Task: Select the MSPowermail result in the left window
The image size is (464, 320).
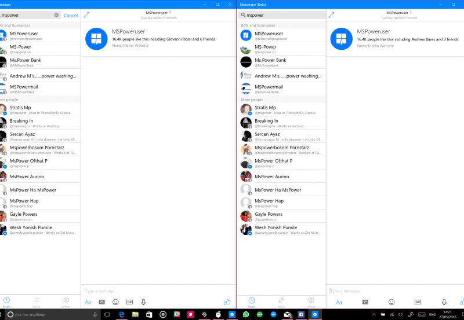Action: point(40,89)
